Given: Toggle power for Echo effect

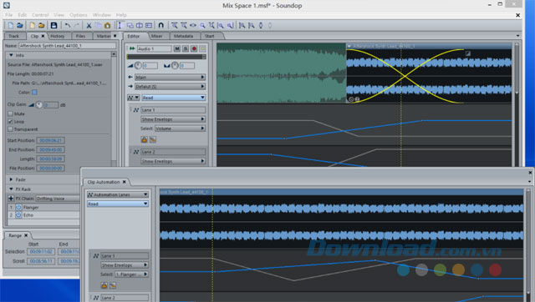Looking at the screenshot, I should [18, 215].
